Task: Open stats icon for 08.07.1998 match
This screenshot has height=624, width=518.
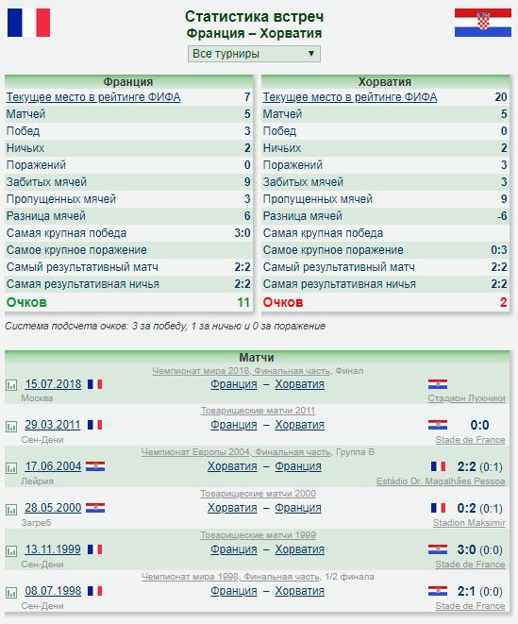Action: point(11,593)
